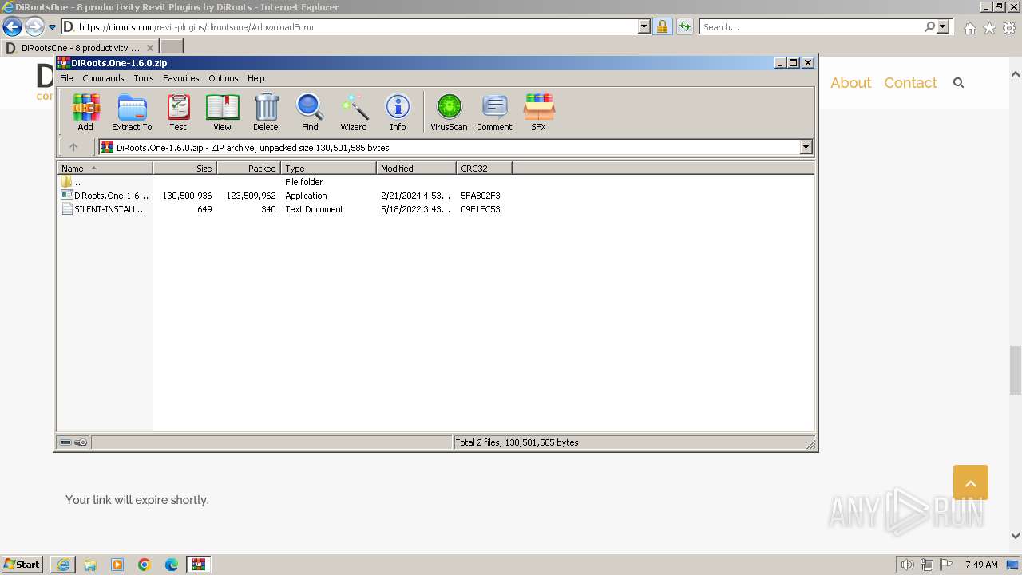Open the recent pages dropdown arrow
The width and height of the screenshot is (1022, 575).
point(52,27)
